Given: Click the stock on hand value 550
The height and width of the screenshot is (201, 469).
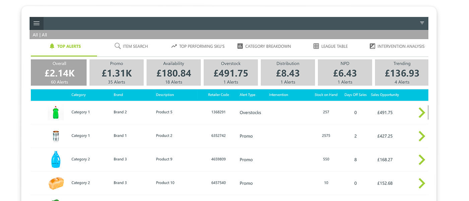Looking at the screenshot, I should tap(326, 159).
